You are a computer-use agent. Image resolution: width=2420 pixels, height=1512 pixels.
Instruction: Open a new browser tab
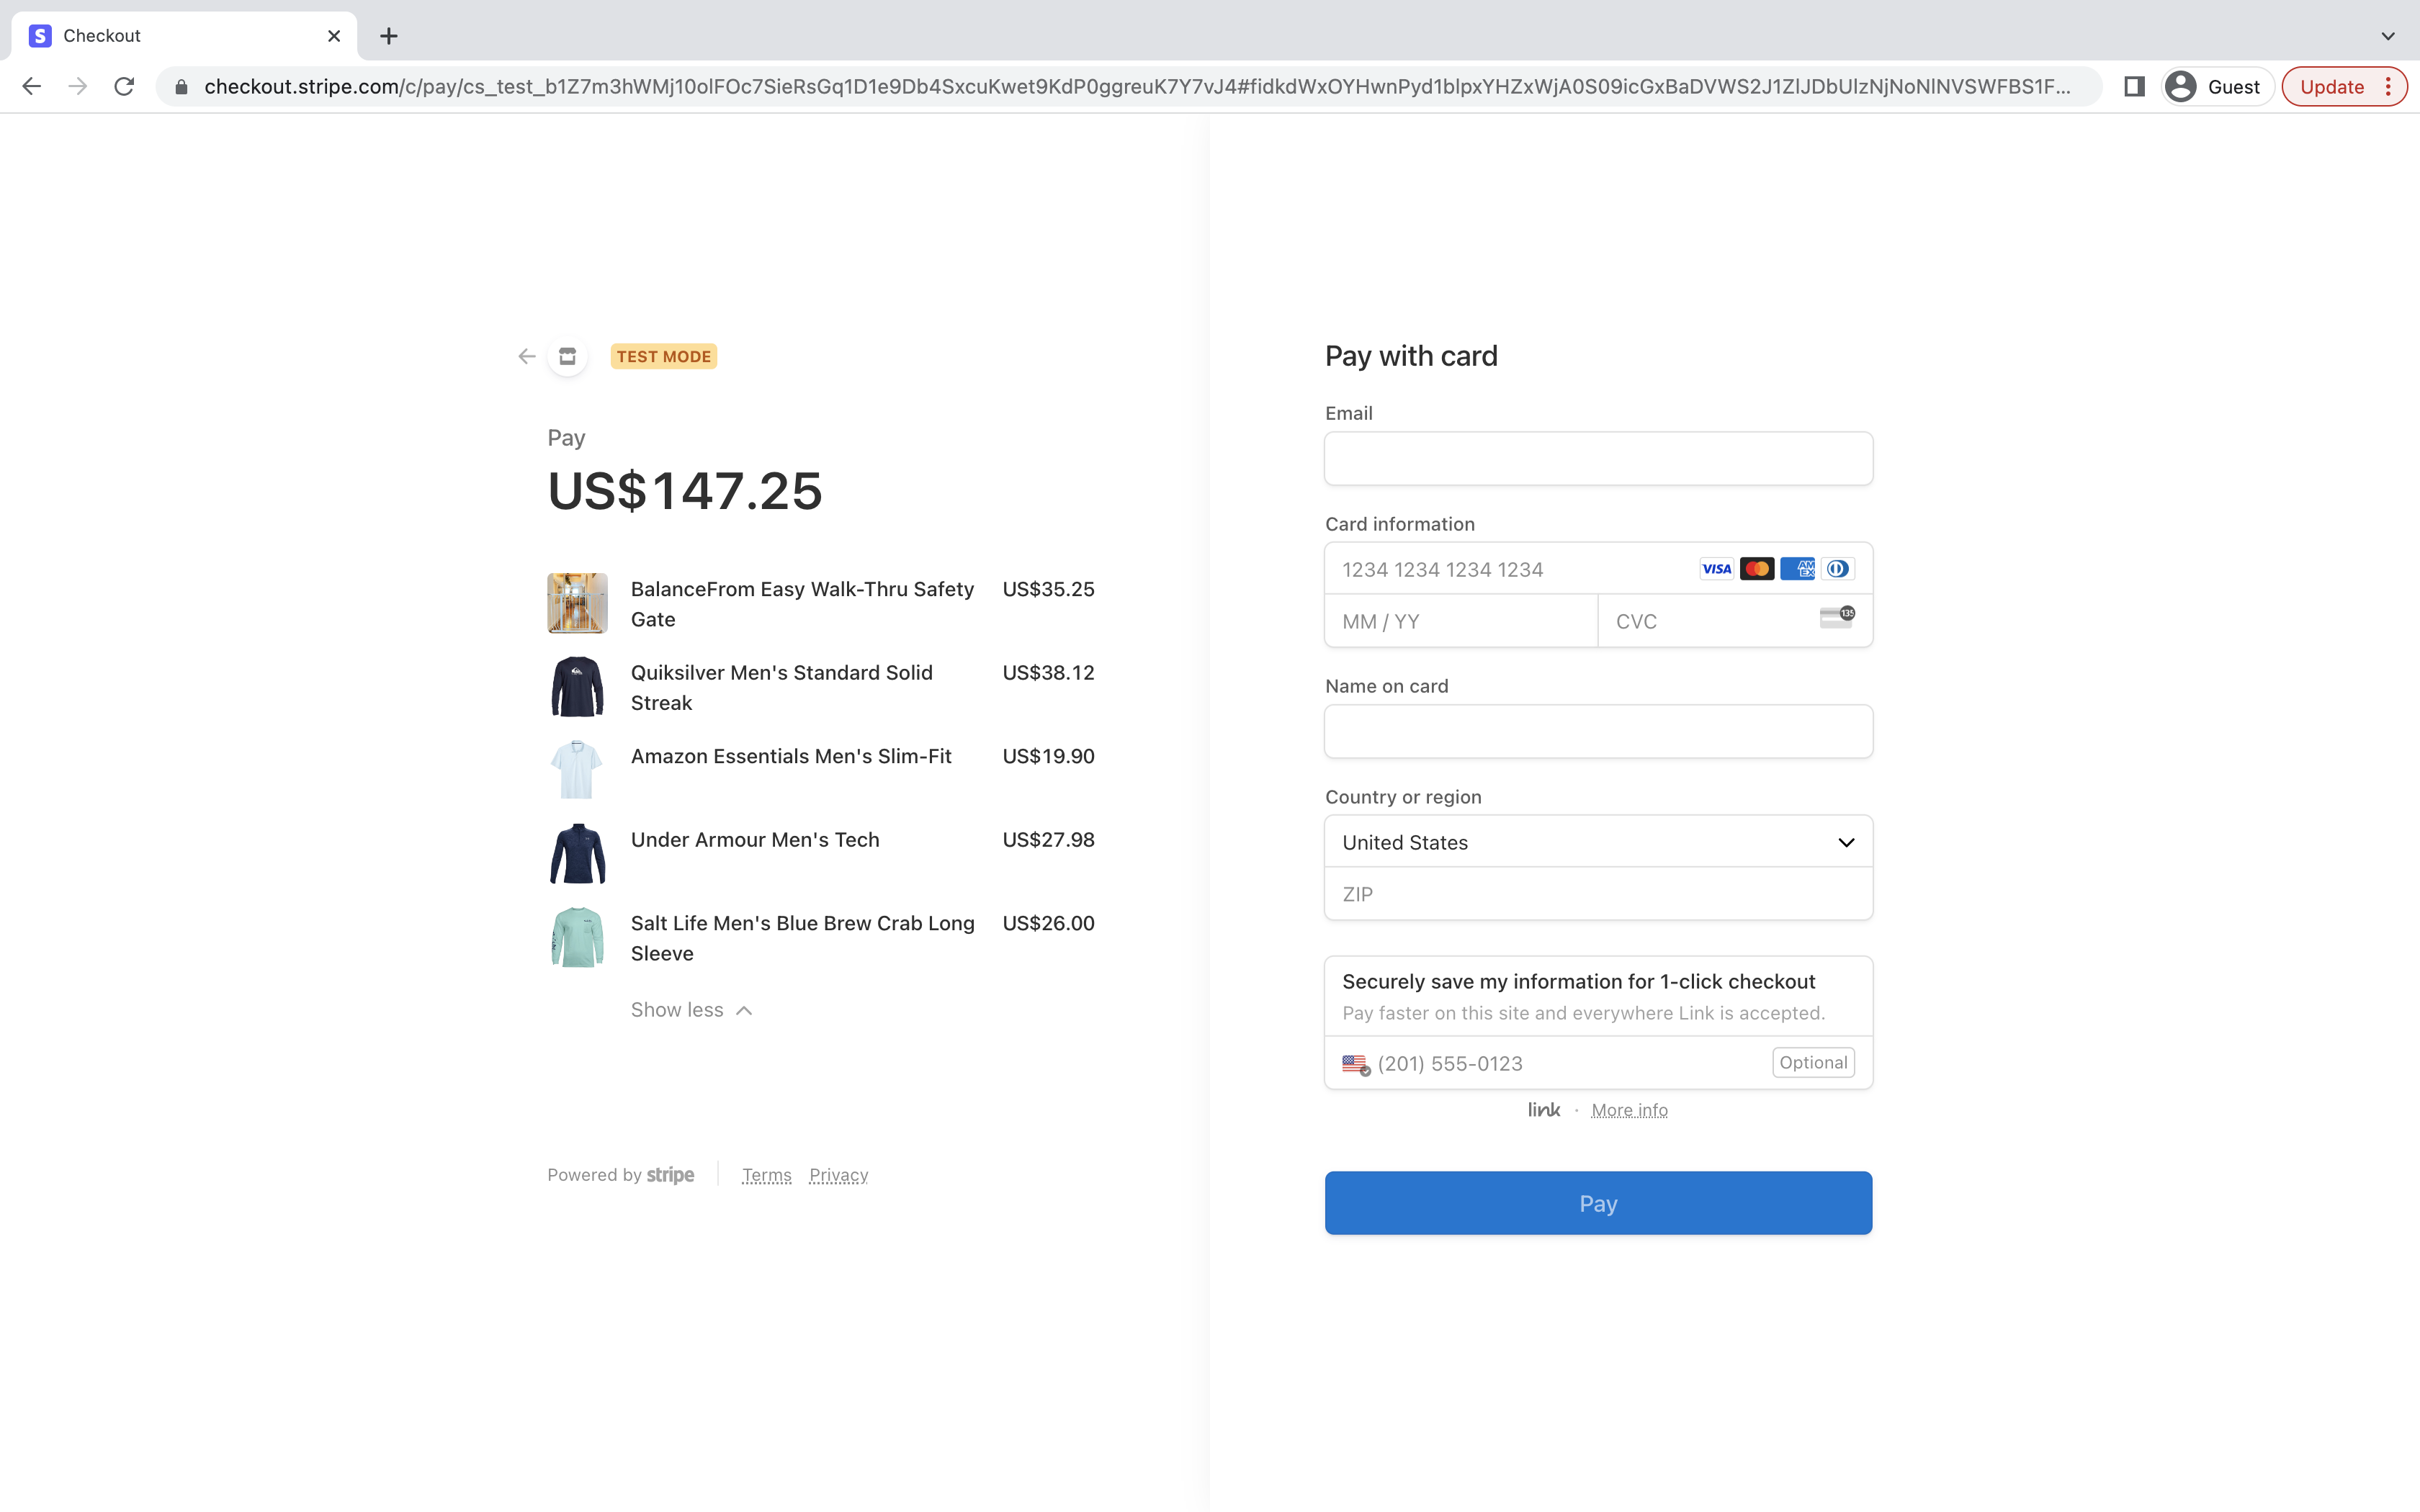(389, 36)
